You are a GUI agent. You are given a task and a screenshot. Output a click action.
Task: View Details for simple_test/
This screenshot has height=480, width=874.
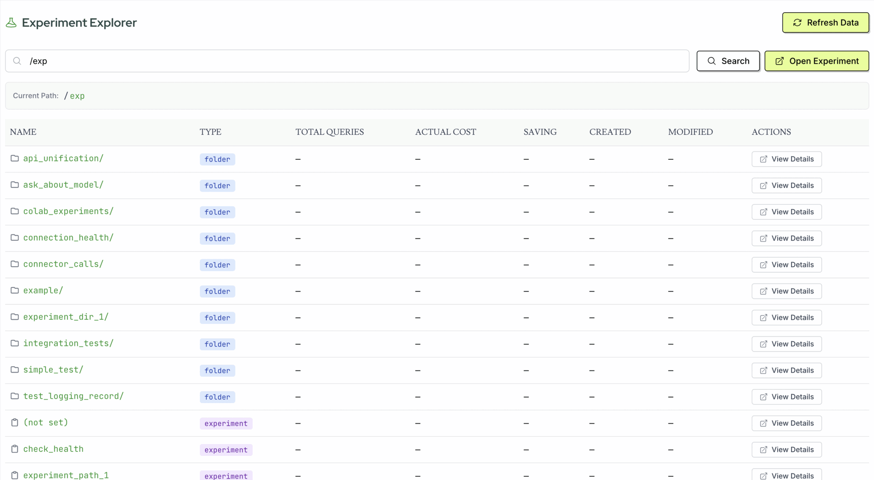tap(787, 370)
